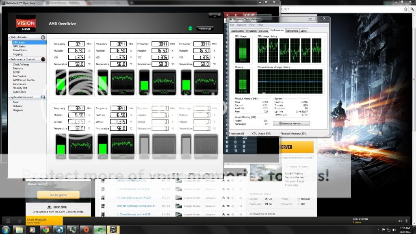Open BEMP page

[16, 72]
